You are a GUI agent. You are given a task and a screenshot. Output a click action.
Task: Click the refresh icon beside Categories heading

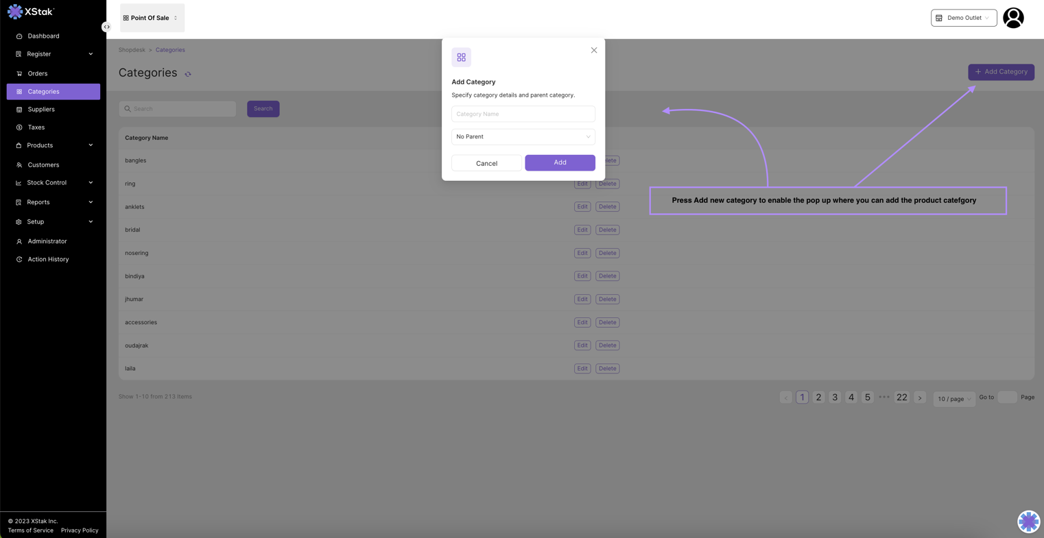point(188,74)
